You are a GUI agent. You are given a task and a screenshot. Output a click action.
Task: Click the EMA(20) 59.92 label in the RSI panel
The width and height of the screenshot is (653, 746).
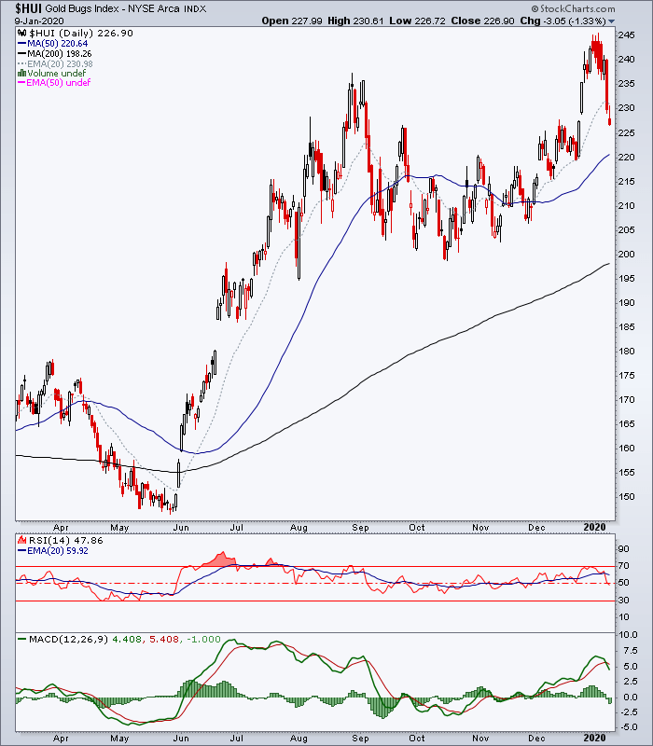coord(58,551)
